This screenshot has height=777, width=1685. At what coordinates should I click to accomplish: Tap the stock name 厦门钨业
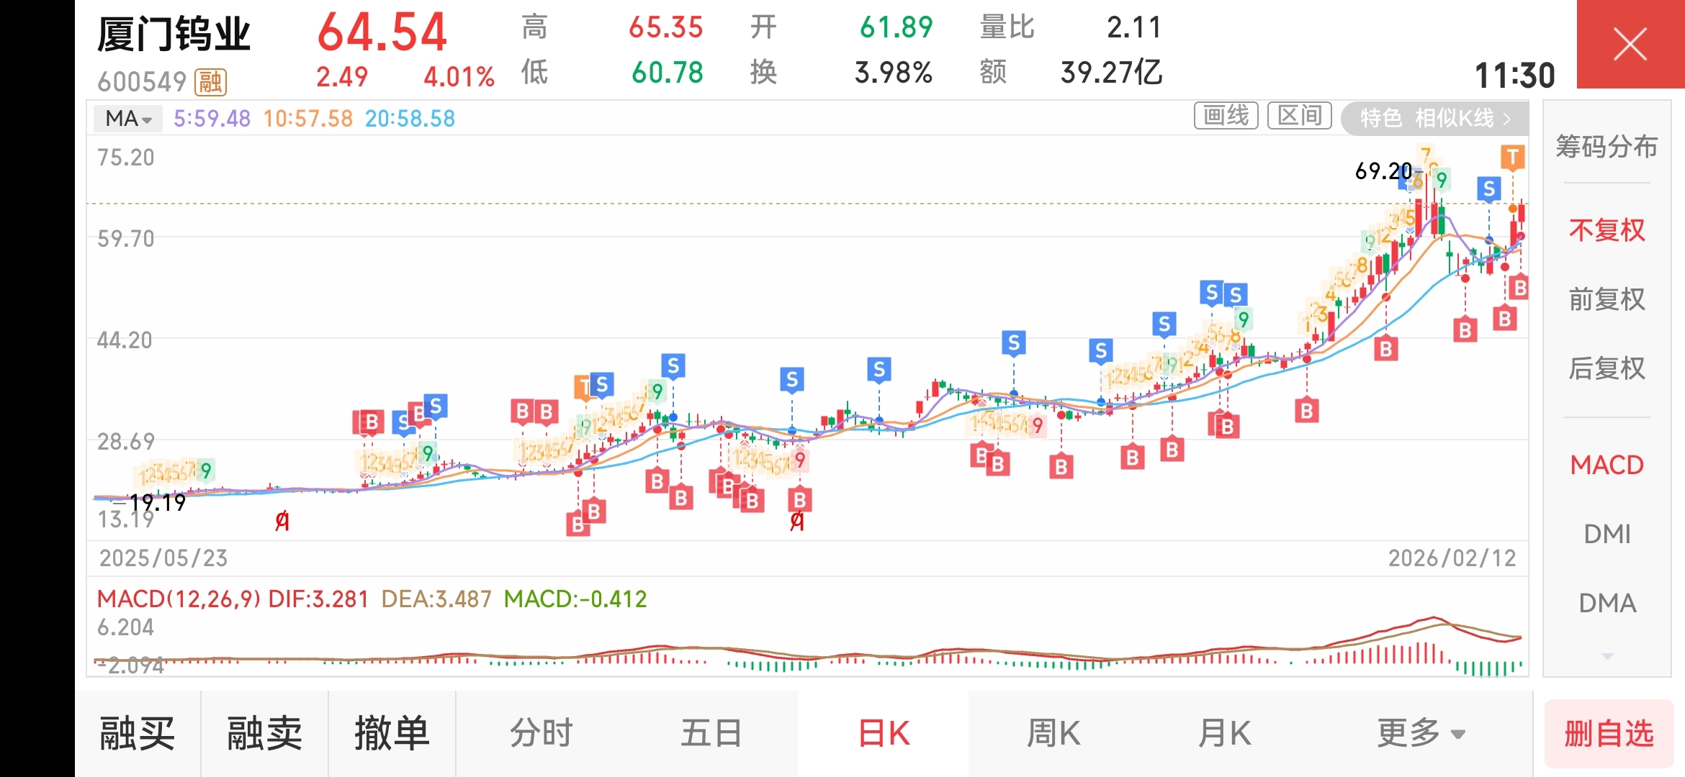pyautogui.click(x=174, y=34)
